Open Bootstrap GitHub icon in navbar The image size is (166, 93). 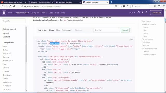pyautogui.click(x=139, y=12)
